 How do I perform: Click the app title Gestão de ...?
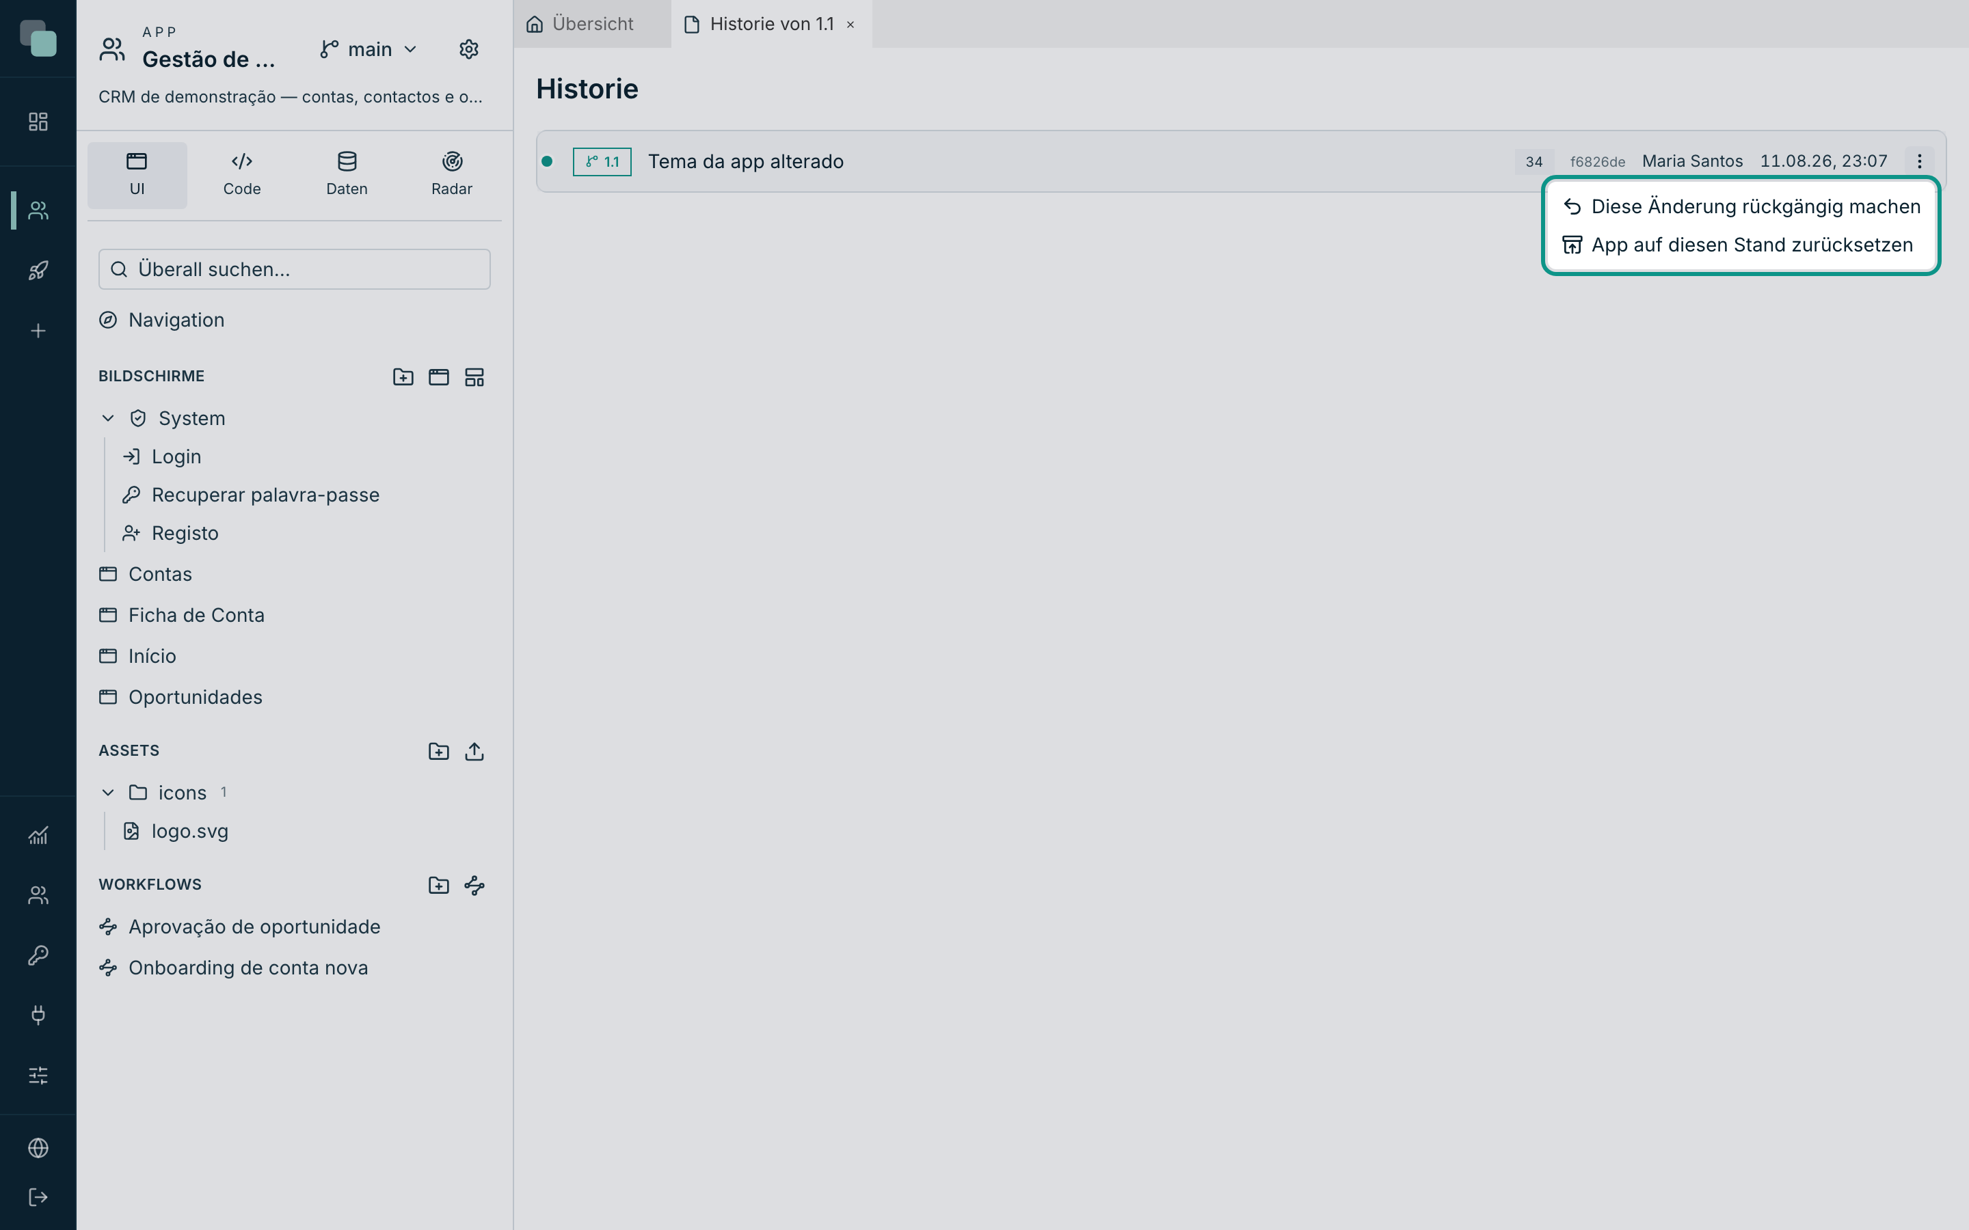coord(209,59)
